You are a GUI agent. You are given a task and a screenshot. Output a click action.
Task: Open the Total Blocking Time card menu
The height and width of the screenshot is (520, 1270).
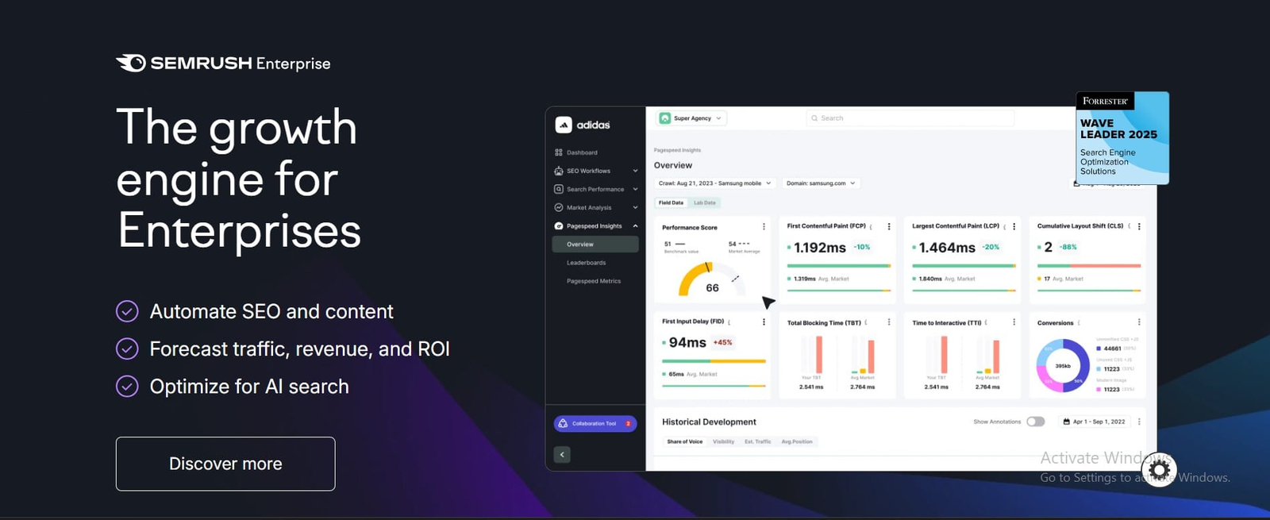point(889,322)
